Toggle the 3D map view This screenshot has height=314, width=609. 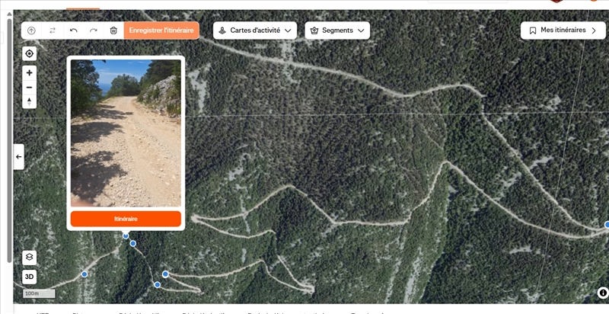point(30,277)
